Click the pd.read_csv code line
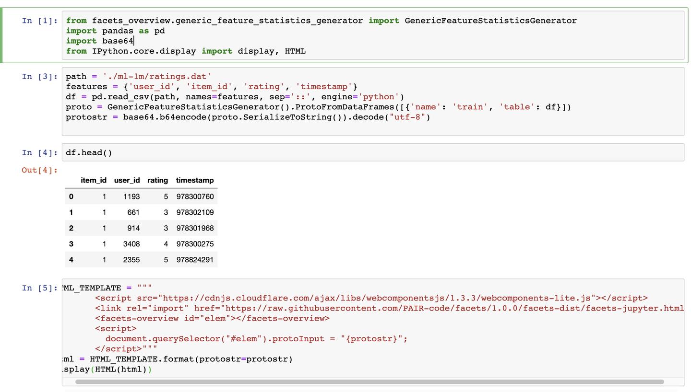The image size is (691, 392). point(235,97)
